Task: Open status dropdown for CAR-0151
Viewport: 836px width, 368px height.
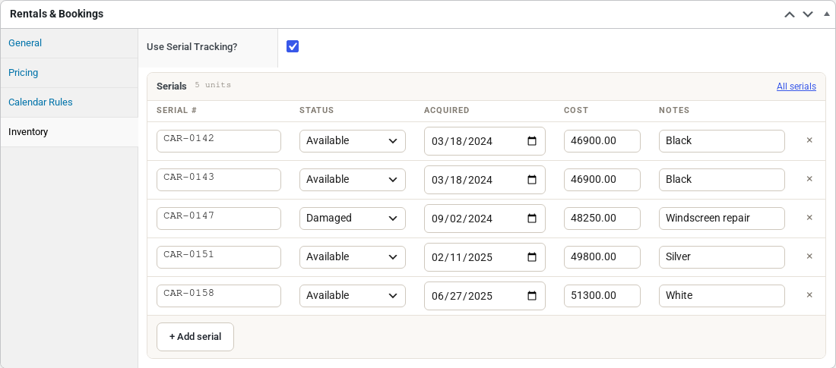Action: click(353, 256)
